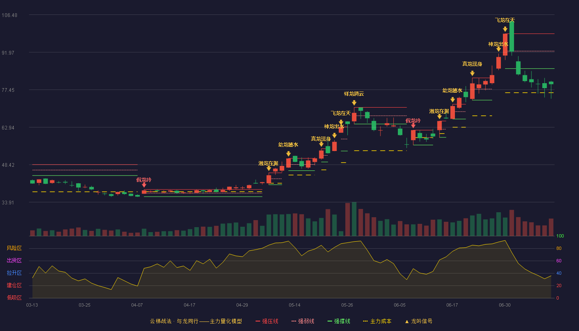Click the 云梯战法 主力量化模型 legend title
Viewport: 579px width, 331px height.
tap(196, 321)
